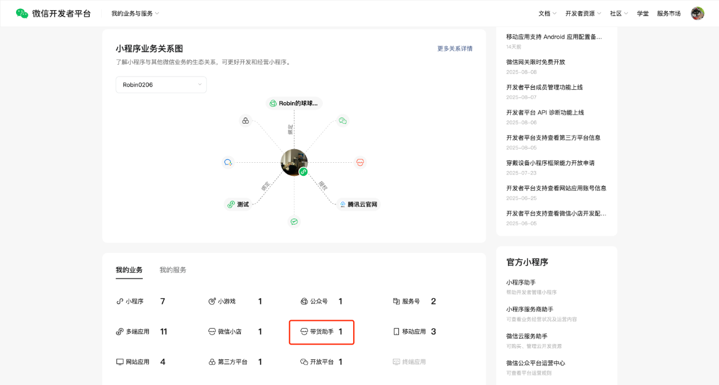719x385 pixels.
Task: Open the 小游戏 business entry
Action: coord(226,301)
